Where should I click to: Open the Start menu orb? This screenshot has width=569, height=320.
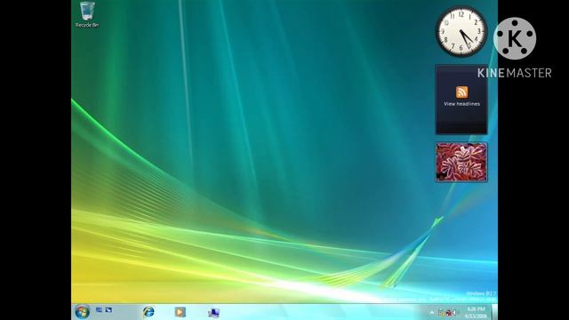coord(82,312)
